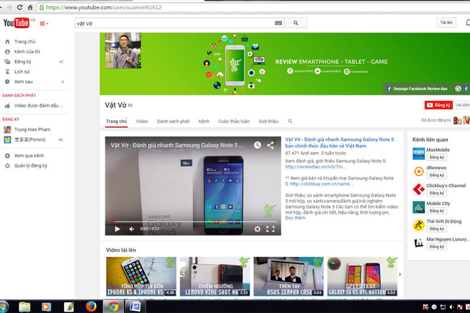Click the next arrow of the 'Video tải lên' row
This screenshot has height=313, width=470.
coord(400,275)
